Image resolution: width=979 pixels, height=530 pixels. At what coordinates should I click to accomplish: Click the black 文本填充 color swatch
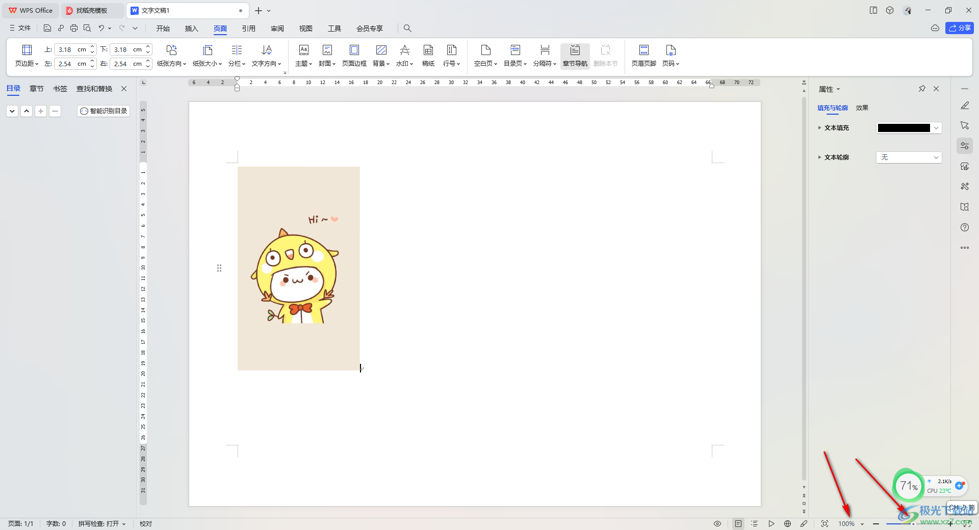pos(904,128)
